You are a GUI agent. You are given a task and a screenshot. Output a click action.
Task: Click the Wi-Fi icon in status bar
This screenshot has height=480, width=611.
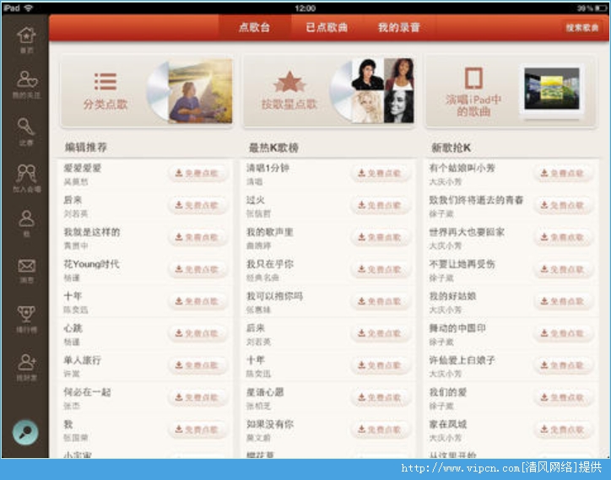(x=29, y=8)
